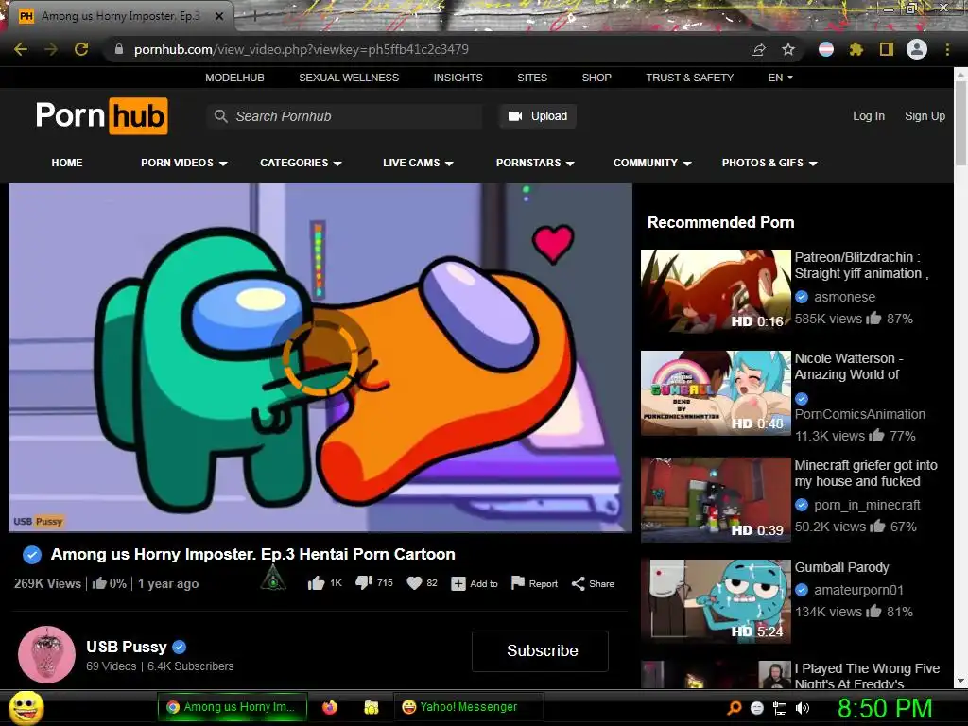This screenshot has width=968, height=726.
Task: Open the MODELHUB top link
Action: pos(234,78)
